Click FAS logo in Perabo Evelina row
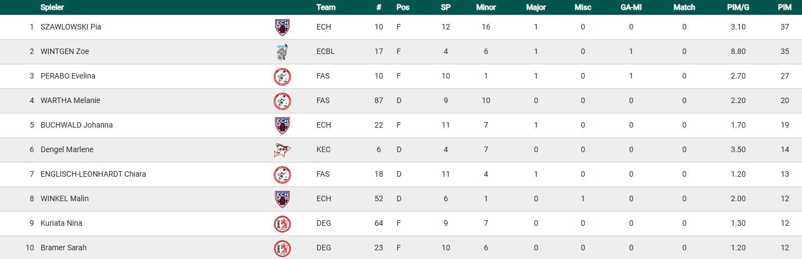The height and width of the screenshot is (259, 802). point(282,76)
